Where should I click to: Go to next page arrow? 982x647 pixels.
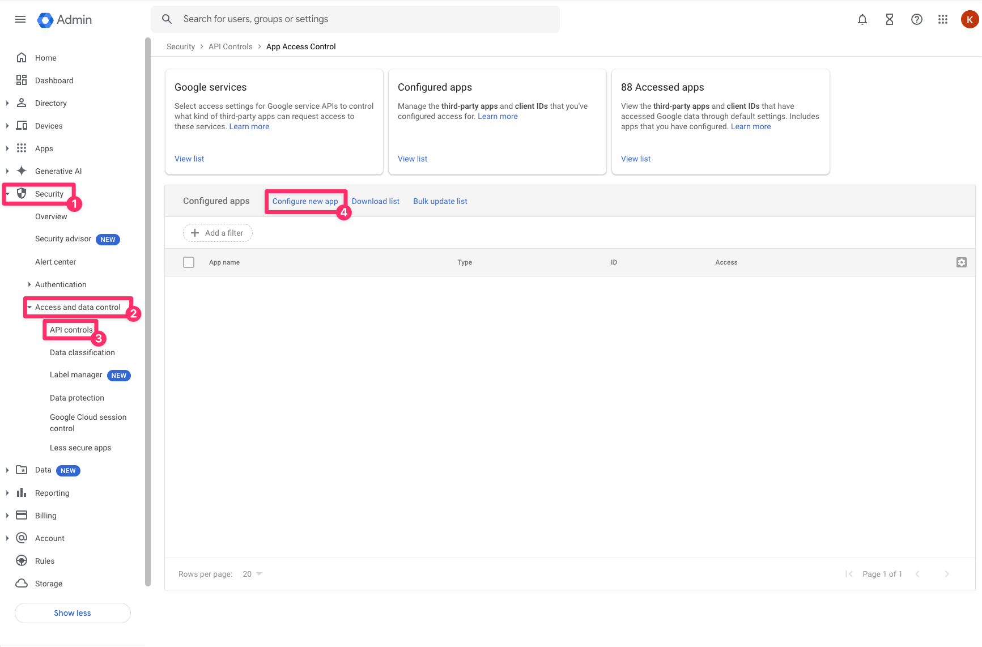[x=947, y=574]
